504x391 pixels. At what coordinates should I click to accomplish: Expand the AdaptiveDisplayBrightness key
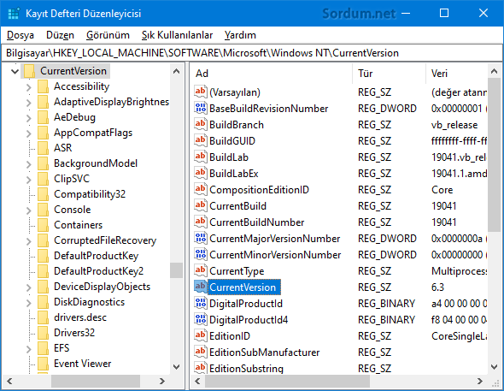(28, 103)
